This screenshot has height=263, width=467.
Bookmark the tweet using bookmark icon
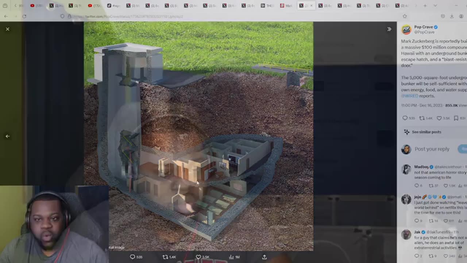coord(456,118)
